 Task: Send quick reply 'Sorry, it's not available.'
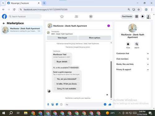coord(67,88)
